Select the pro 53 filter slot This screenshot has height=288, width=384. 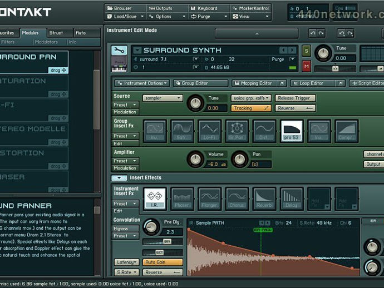point(292,131)
